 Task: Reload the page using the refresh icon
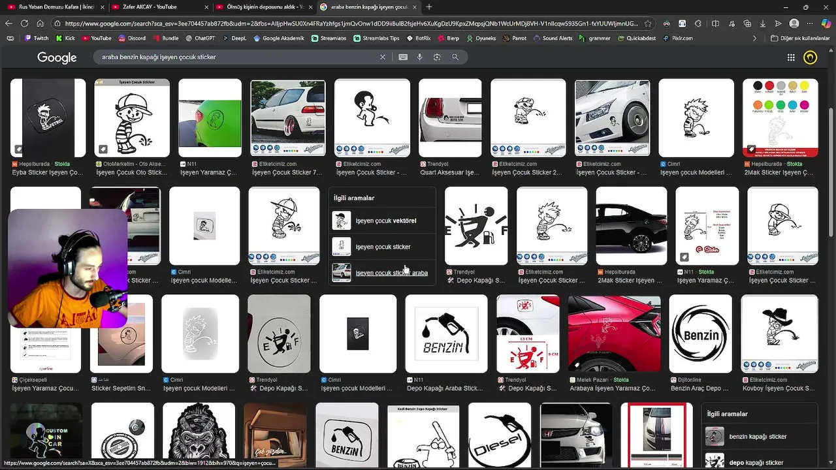(24, 23)
